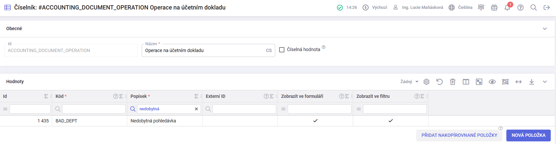556x144 pixels.
Task: Download table data with export icon
Action: coord(532,82)
